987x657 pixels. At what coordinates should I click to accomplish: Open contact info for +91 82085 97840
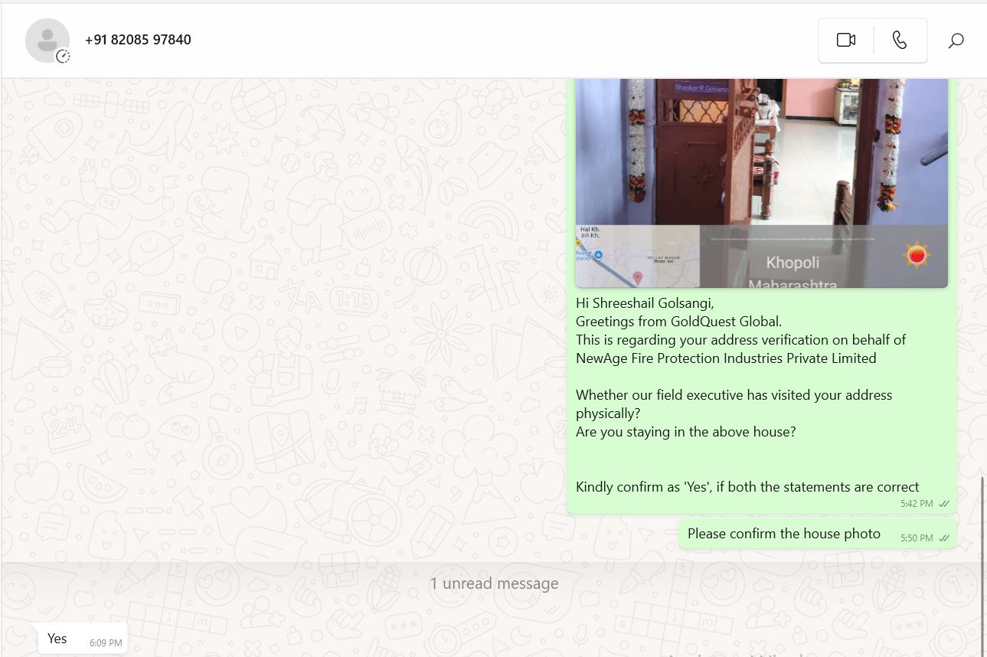[138, 40]
